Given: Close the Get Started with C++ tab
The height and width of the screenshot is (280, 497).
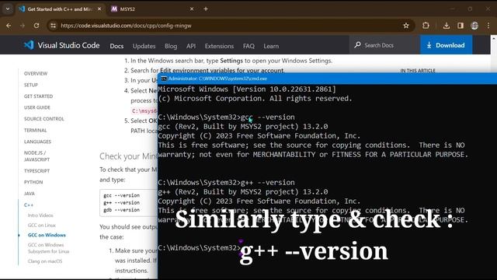Looking at the screenshot, I should [99, 9].
